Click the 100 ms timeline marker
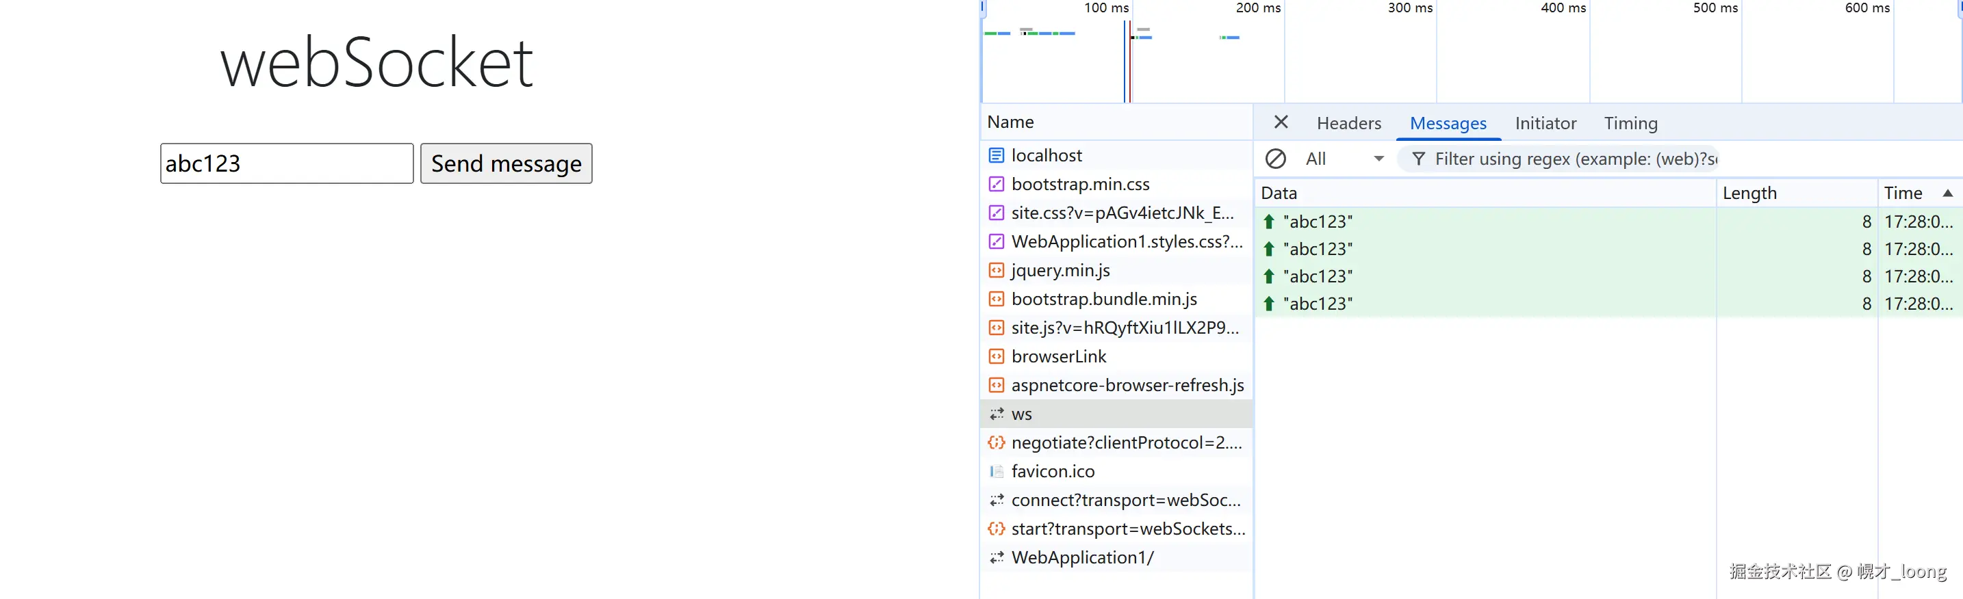The width and height of the screenshot is (1963, 599). click(1107, 8)
